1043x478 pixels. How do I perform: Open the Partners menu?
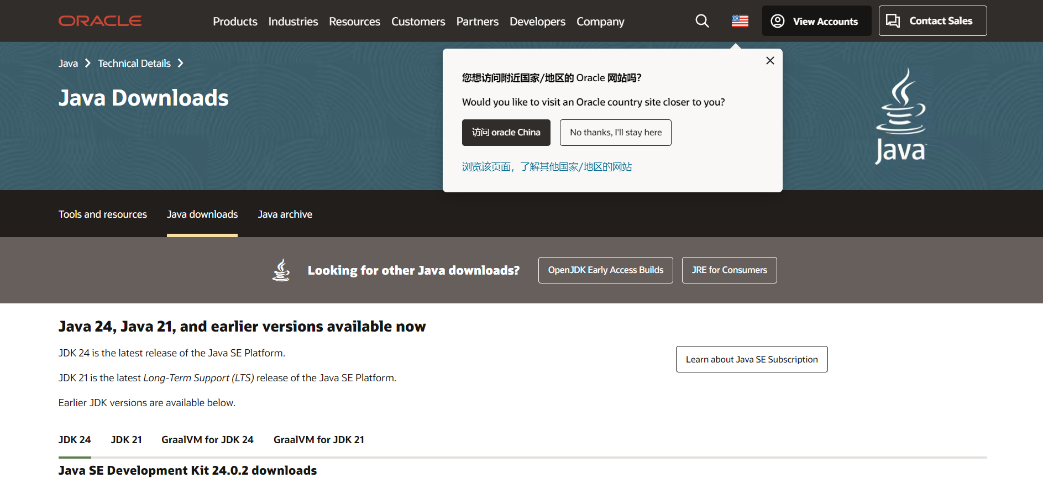tap(477, 22)
